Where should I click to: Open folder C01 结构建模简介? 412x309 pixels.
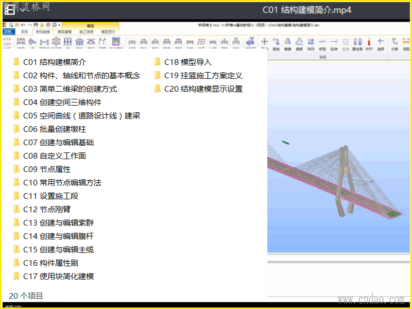[49, 62]
